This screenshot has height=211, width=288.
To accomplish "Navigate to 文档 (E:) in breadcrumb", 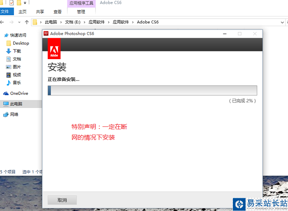I will (x=73, y=22).
